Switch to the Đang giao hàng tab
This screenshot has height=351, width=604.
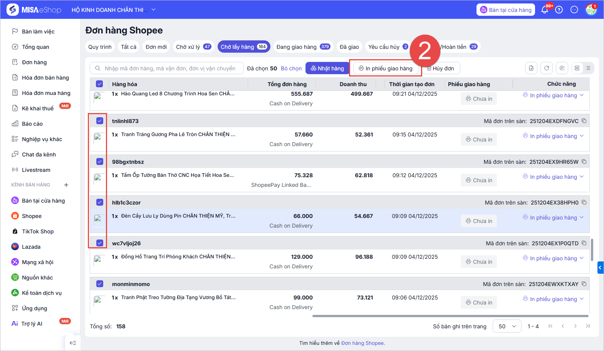point(303,47)
